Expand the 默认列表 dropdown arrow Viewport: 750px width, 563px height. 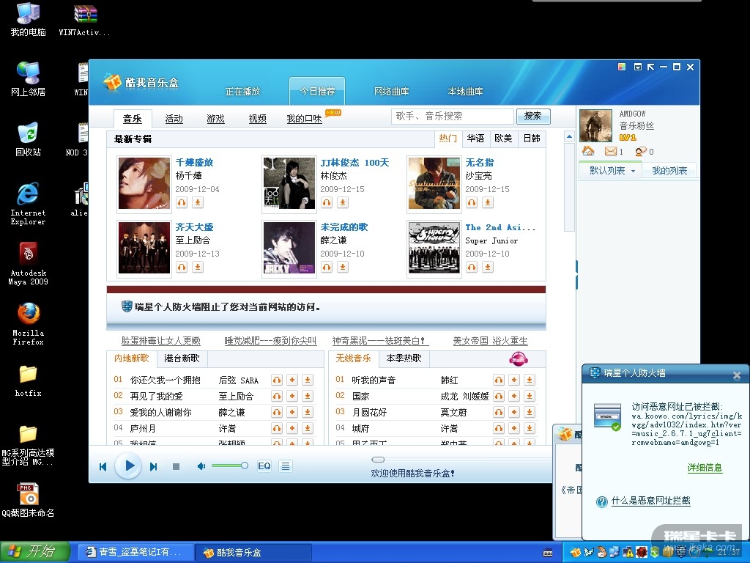(x=634, y=172)
